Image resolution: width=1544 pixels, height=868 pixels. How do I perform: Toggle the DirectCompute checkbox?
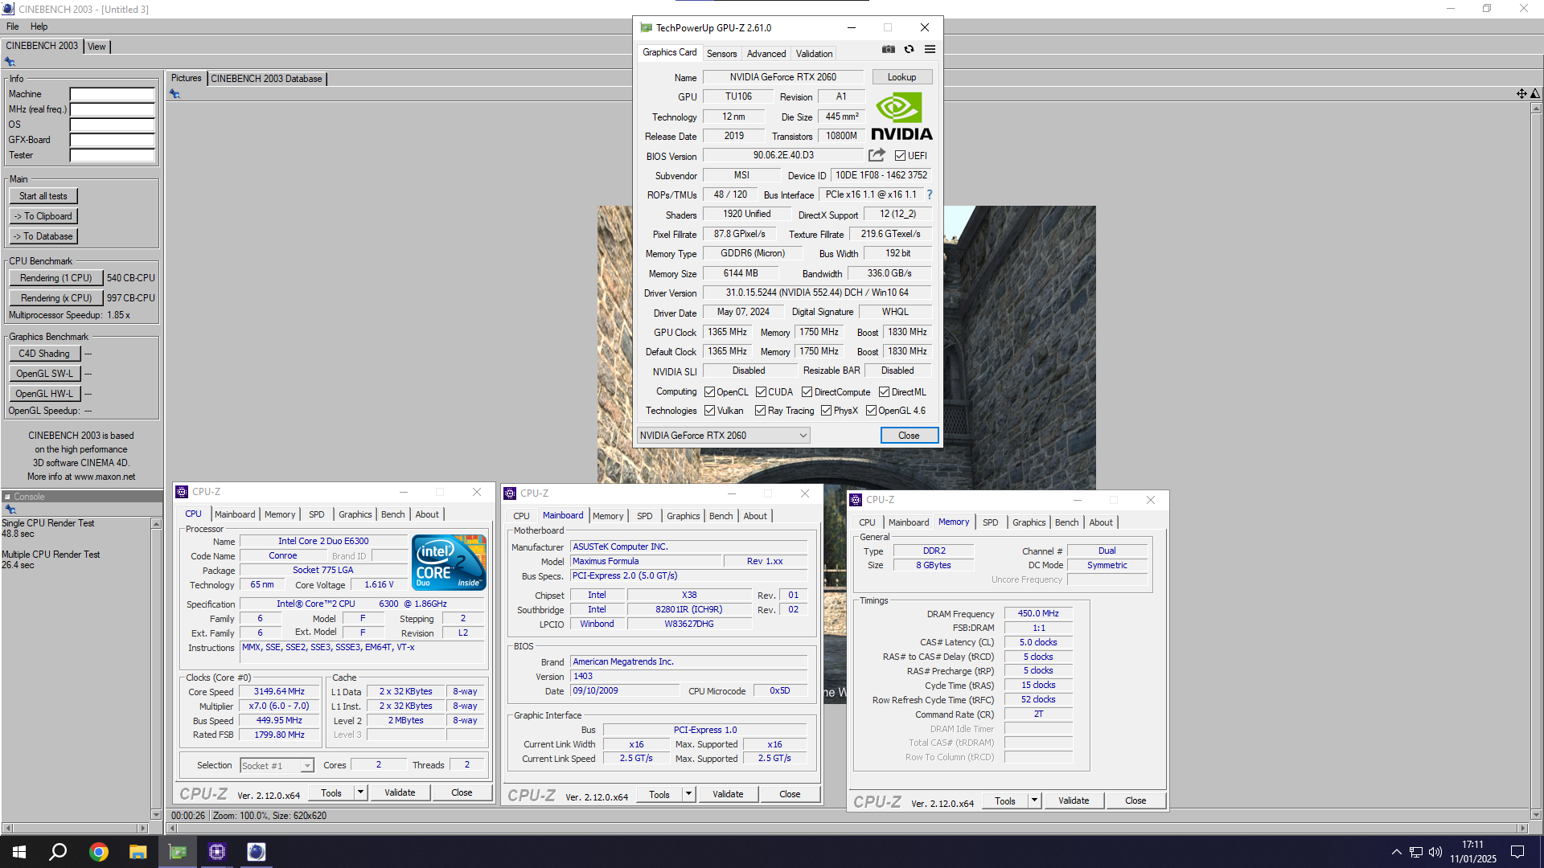click(x=807, y=392)
